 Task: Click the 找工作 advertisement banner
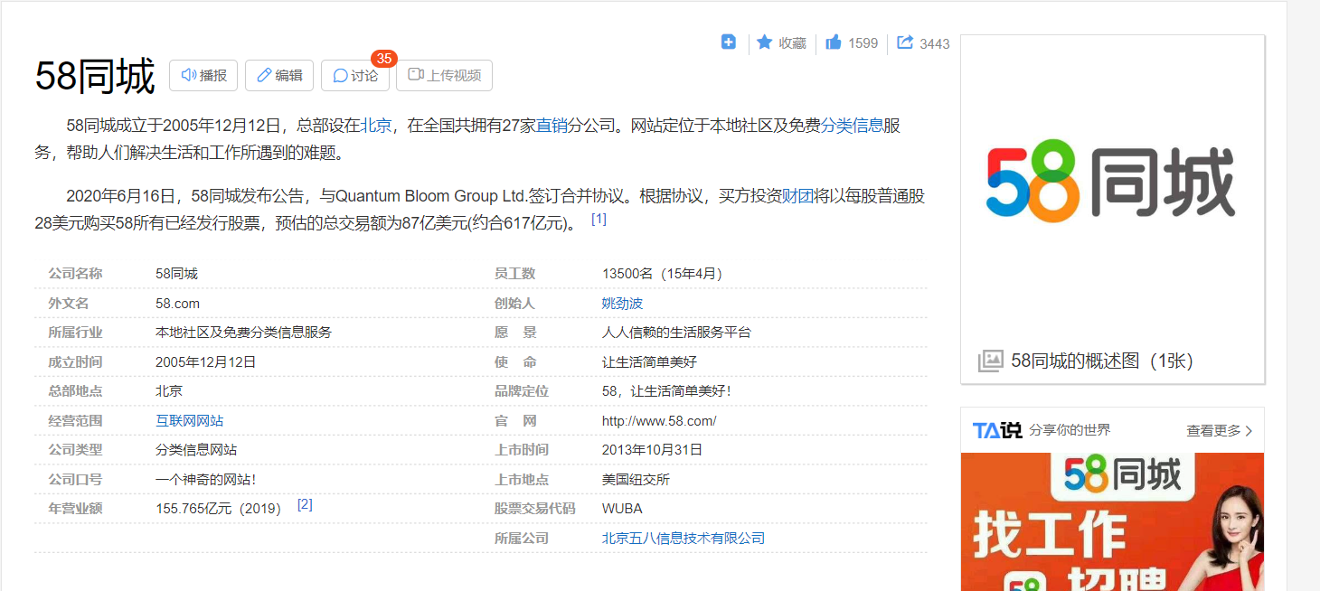click(x=1112, y=521)
